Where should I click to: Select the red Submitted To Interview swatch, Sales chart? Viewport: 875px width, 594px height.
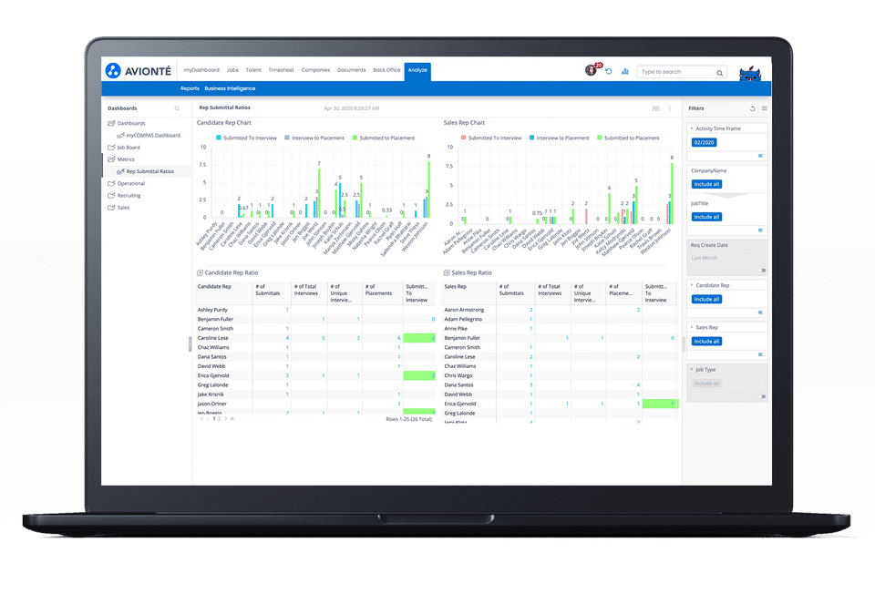pyautogui.click(x=464, y=138)
